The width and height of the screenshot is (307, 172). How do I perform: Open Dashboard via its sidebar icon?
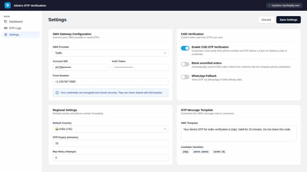[6, 22]
